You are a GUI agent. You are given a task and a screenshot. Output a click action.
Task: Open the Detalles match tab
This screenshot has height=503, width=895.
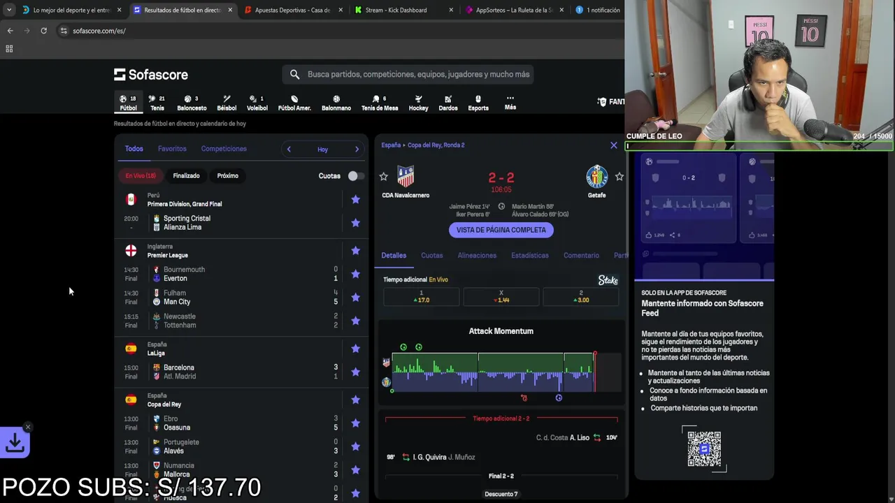[x=394, y=256]
